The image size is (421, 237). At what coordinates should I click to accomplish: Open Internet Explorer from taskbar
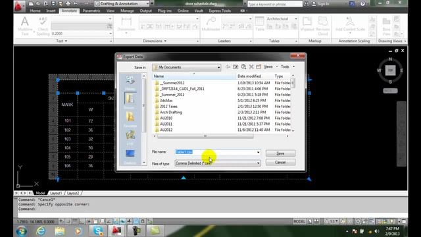(41, 231)
